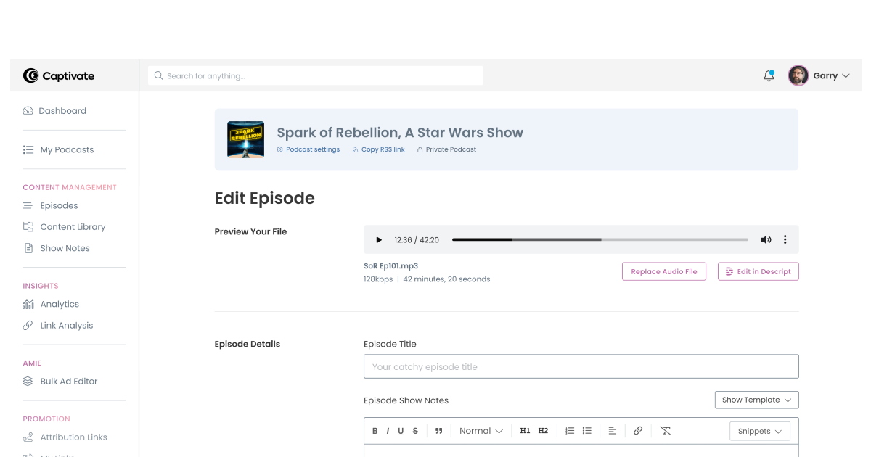This screenshot has width=871, height=457.
Task: Open the Normal paragraph style dropdown
Action: click(481, 430)
